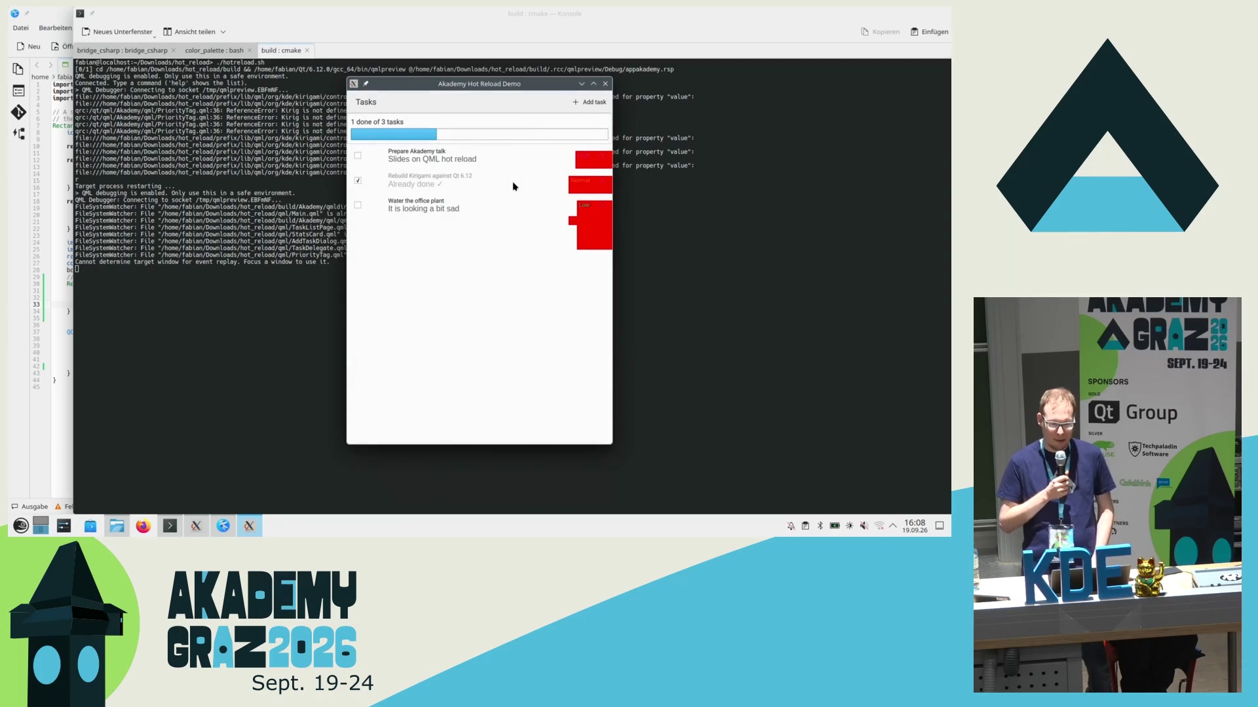1258x707 pixels.
Task: Select the 'Slides on QML hot reload' text
Action: (432, 159)
